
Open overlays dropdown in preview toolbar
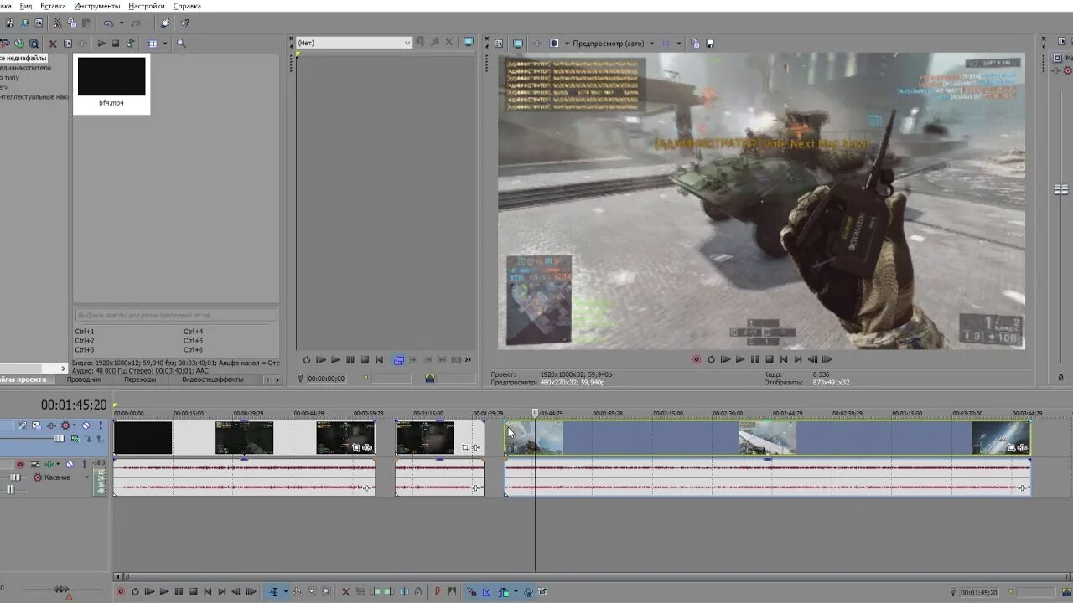679,43
